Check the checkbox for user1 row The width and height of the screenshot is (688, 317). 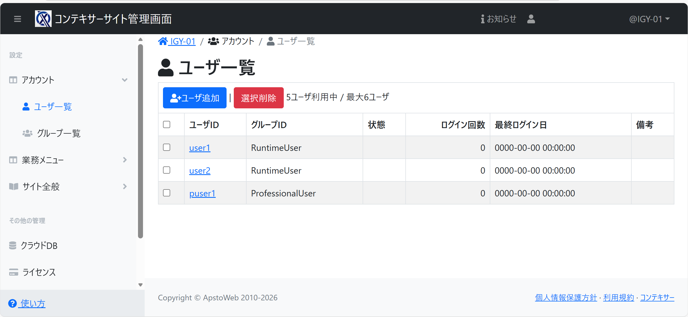tap(167, 147)
